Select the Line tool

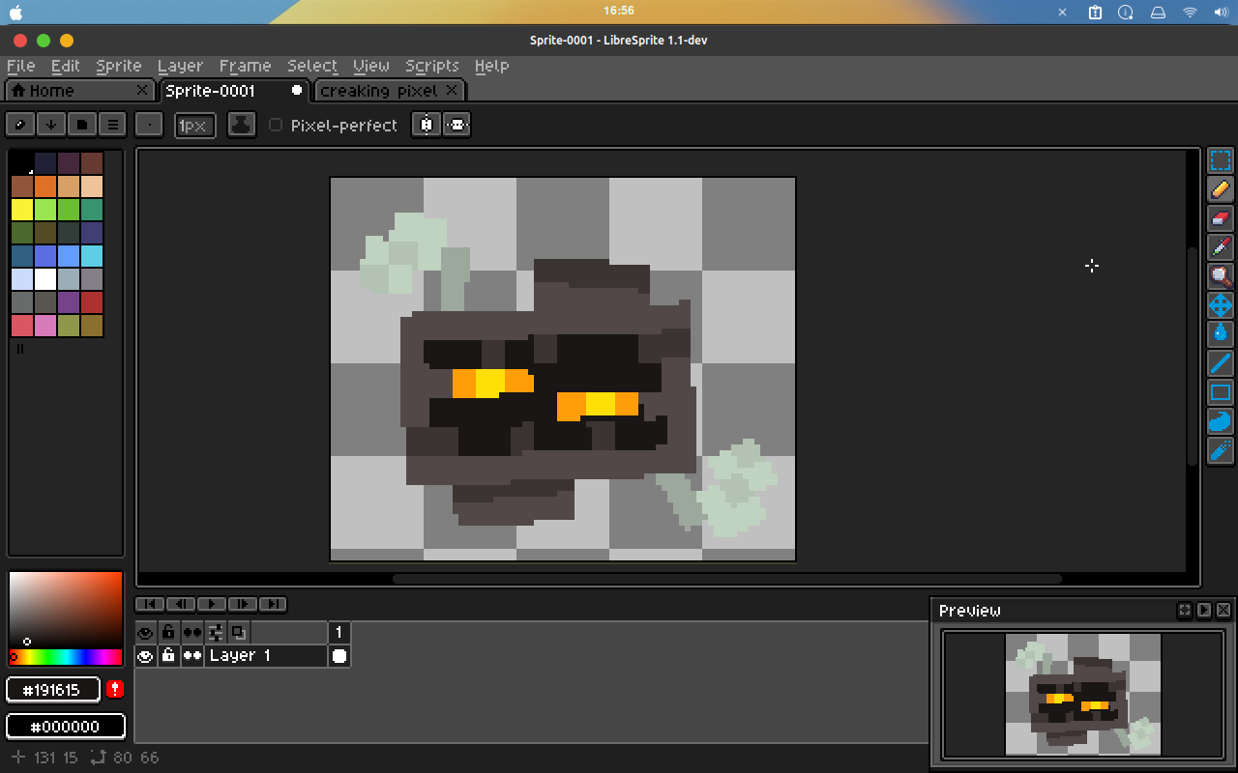click(x=1221, y=363)
